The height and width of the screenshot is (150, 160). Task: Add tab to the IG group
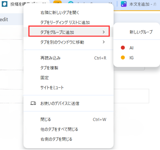tap(137, 58)
